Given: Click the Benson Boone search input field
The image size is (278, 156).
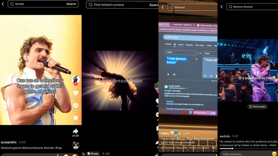Looking at the screenshot, I should 252,7.
